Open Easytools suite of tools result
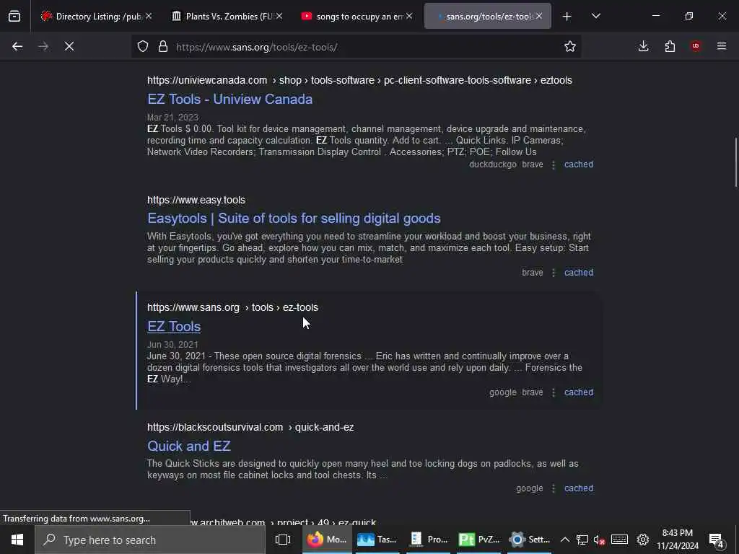The width and height of the screenshot is (739, 554). [x=294, y=218]
